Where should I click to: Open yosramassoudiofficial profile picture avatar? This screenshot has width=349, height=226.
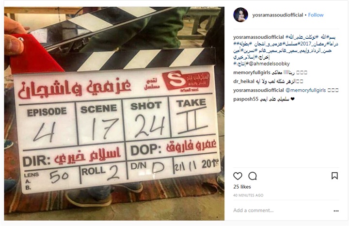240,15
